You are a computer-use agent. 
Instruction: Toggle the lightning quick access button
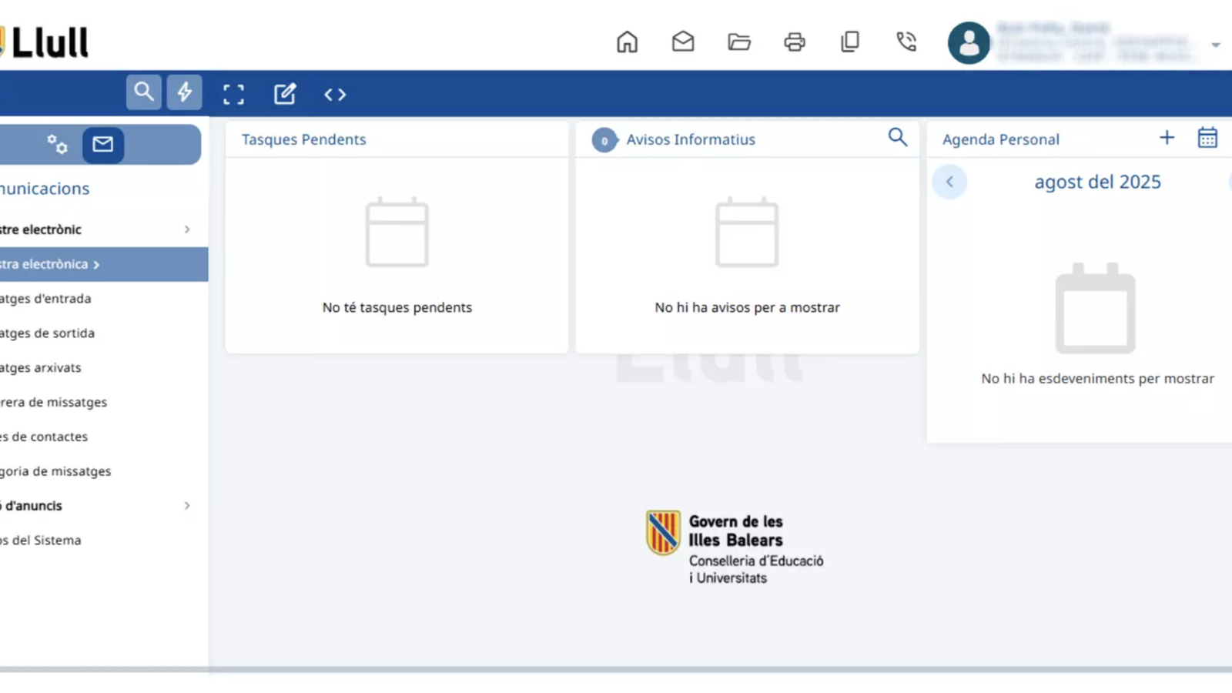pos(185,92)
